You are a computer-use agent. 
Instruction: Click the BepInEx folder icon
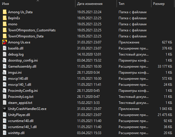[4, 18]
